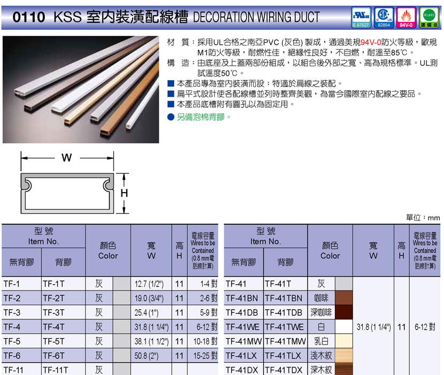Screen dimensions: 444x375
Task: Click color name '淺木紋' in right table
Action: pos(321,355)
